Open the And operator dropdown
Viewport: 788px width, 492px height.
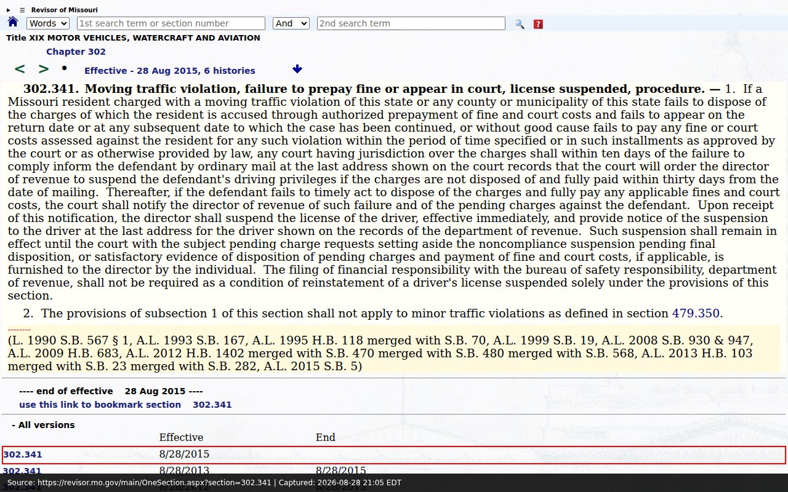[291, 23]
